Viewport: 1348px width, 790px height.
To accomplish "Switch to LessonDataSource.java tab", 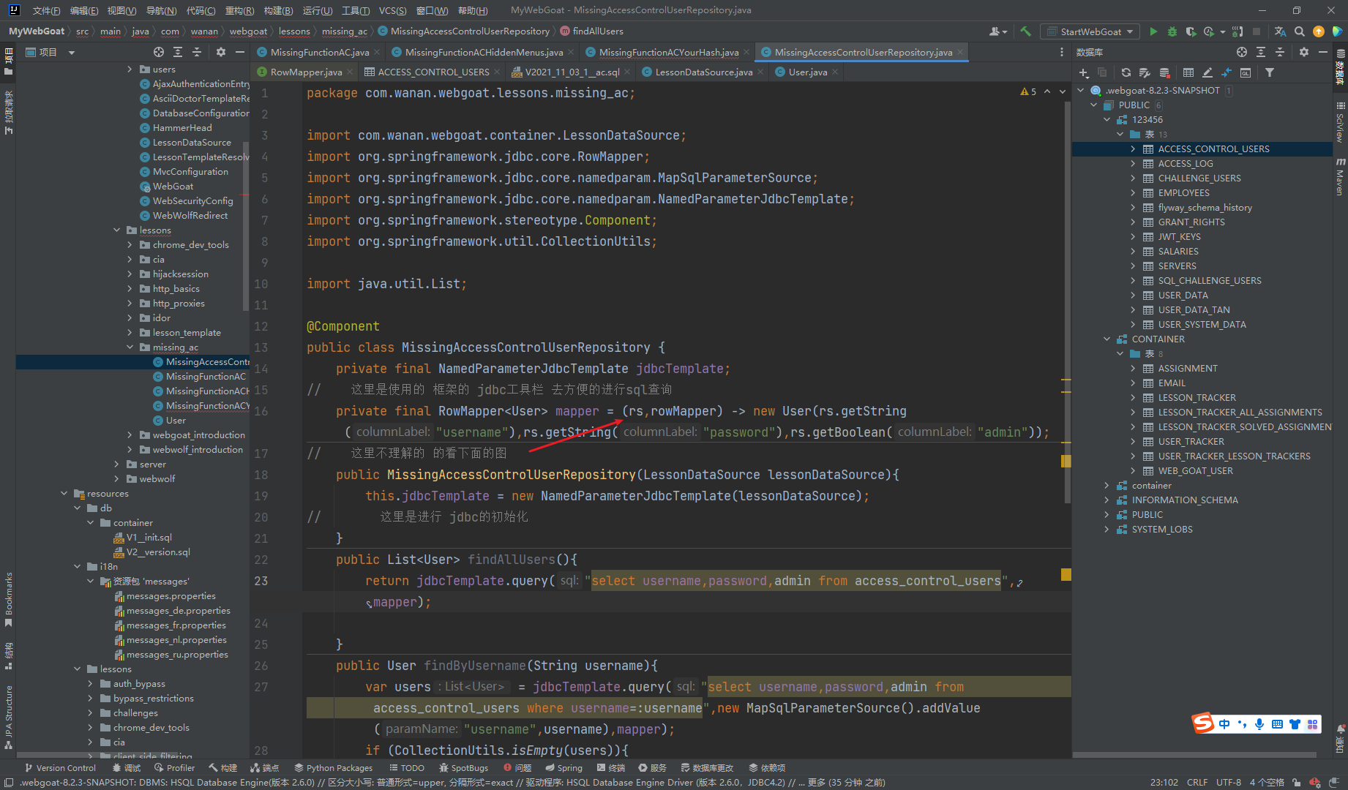I will point(704,72).
